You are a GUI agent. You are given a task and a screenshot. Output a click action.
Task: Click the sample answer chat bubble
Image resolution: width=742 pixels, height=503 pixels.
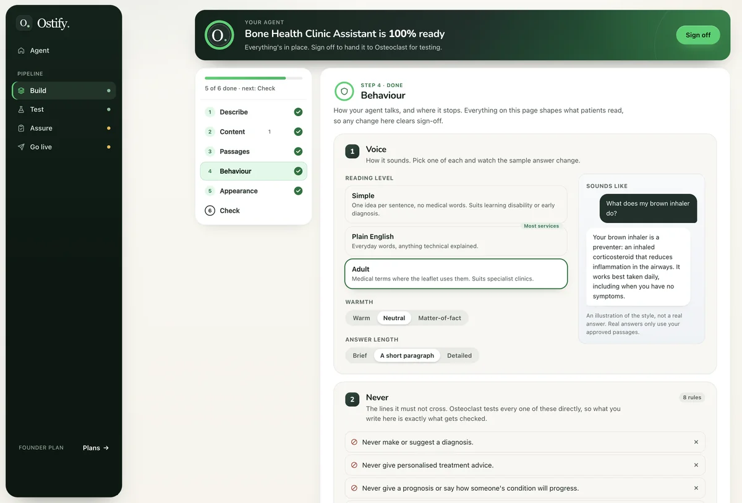pyautogui.click(x=638, y=266)
